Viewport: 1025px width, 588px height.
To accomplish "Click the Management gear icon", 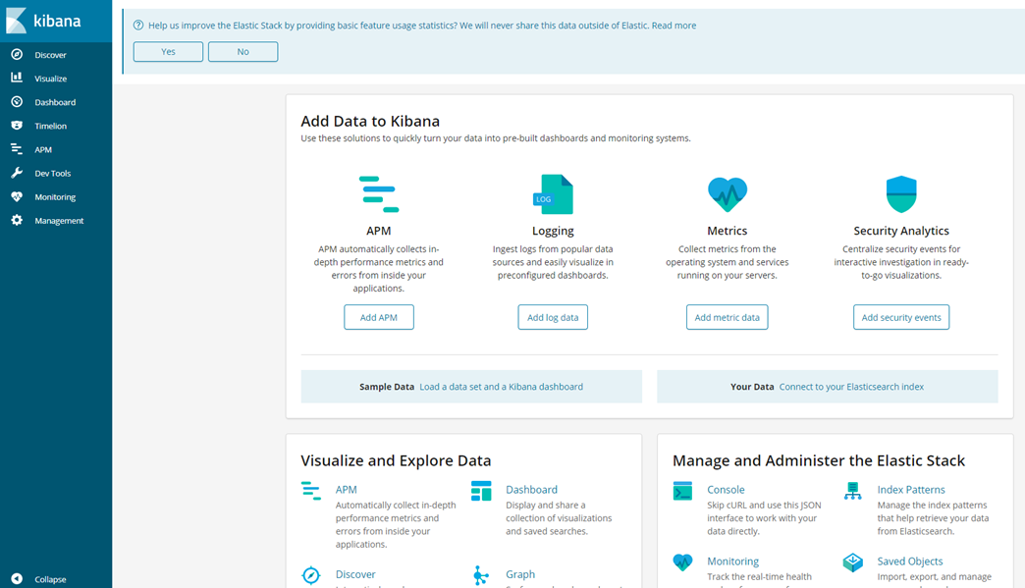I will coord(17,220).
